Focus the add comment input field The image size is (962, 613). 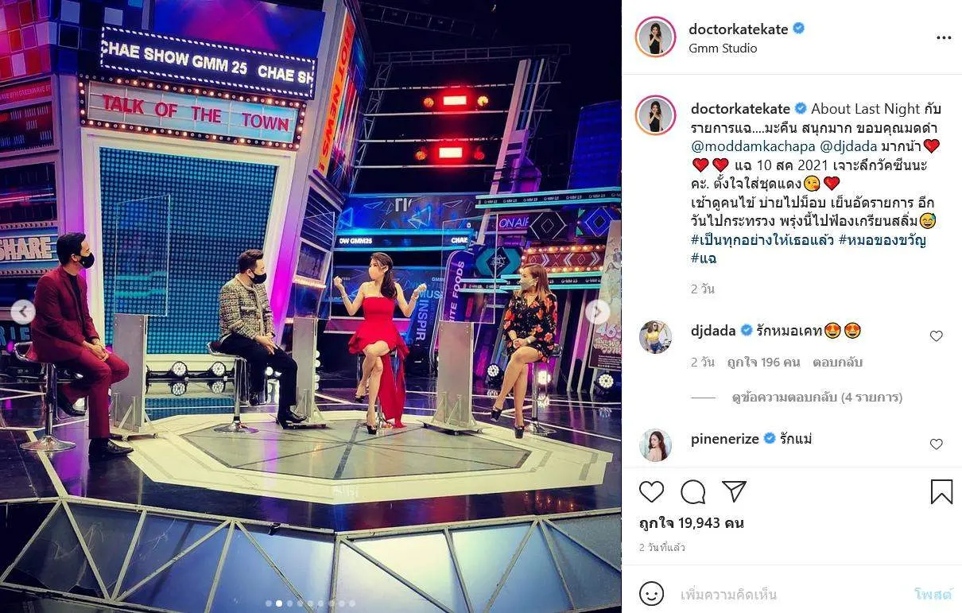click(791, 594)
